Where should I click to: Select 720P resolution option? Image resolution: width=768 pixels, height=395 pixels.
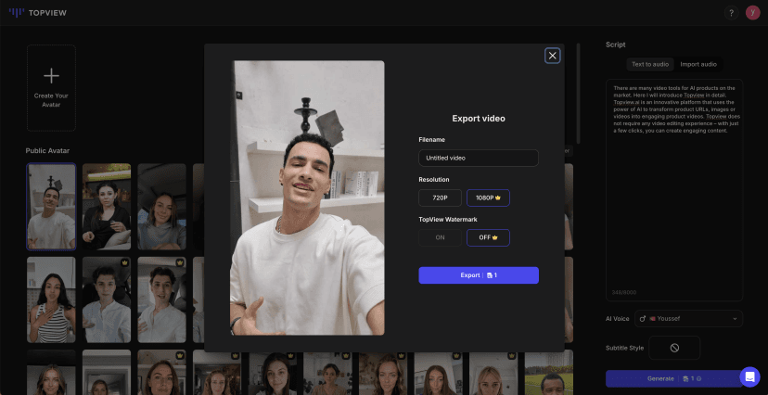[440, 197]
